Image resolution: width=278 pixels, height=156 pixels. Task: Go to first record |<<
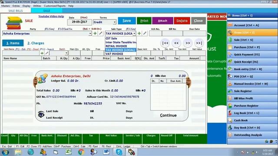click(x=165, y=43)
